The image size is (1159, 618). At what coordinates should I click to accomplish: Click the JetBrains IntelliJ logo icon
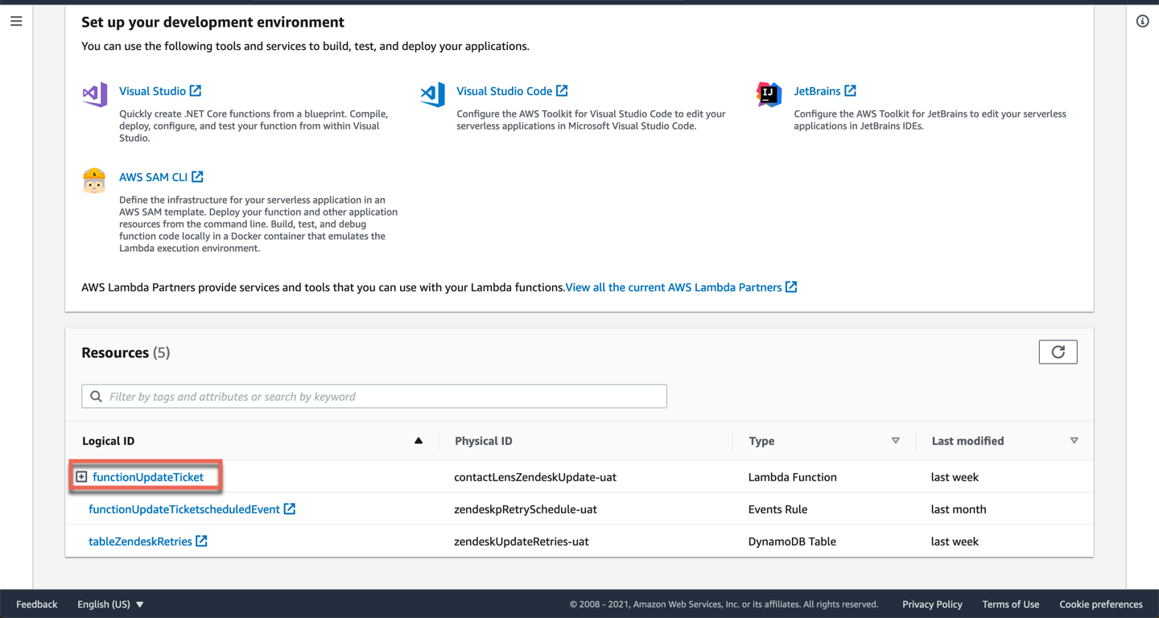(x=769, y=94)
